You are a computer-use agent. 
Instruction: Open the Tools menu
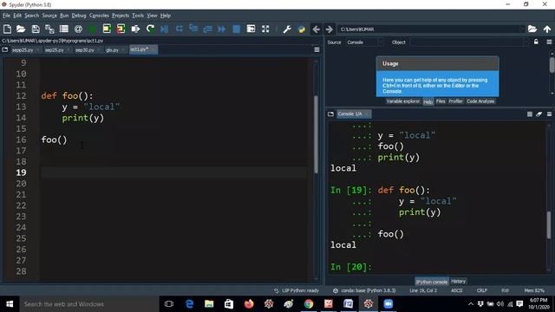pyautogui.click(x=138, y=16)
